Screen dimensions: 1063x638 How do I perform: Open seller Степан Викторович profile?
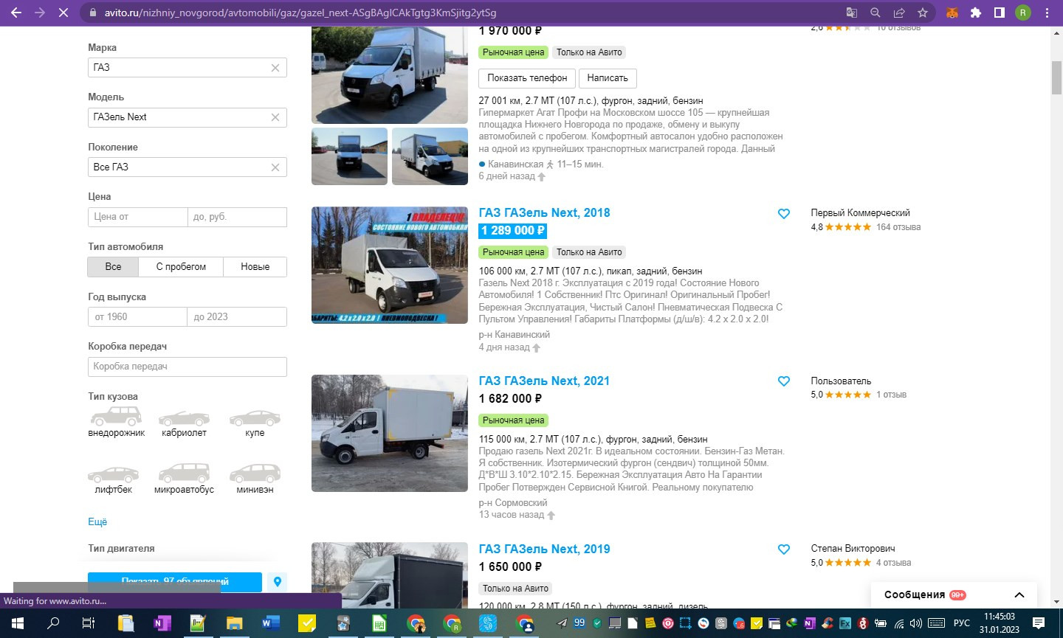coord(853,549)
